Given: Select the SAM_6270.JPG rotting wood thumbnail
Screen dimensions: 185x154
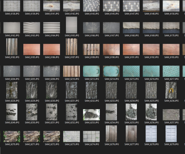Looking at the screenshot, I should [x=12, y=136].
